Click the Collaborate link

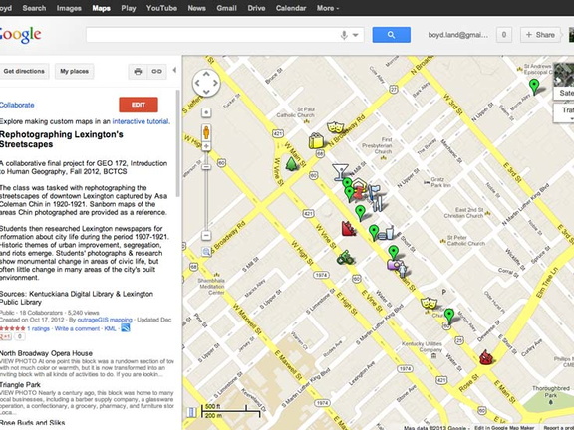pyautogui.click(x=17, y=105)
